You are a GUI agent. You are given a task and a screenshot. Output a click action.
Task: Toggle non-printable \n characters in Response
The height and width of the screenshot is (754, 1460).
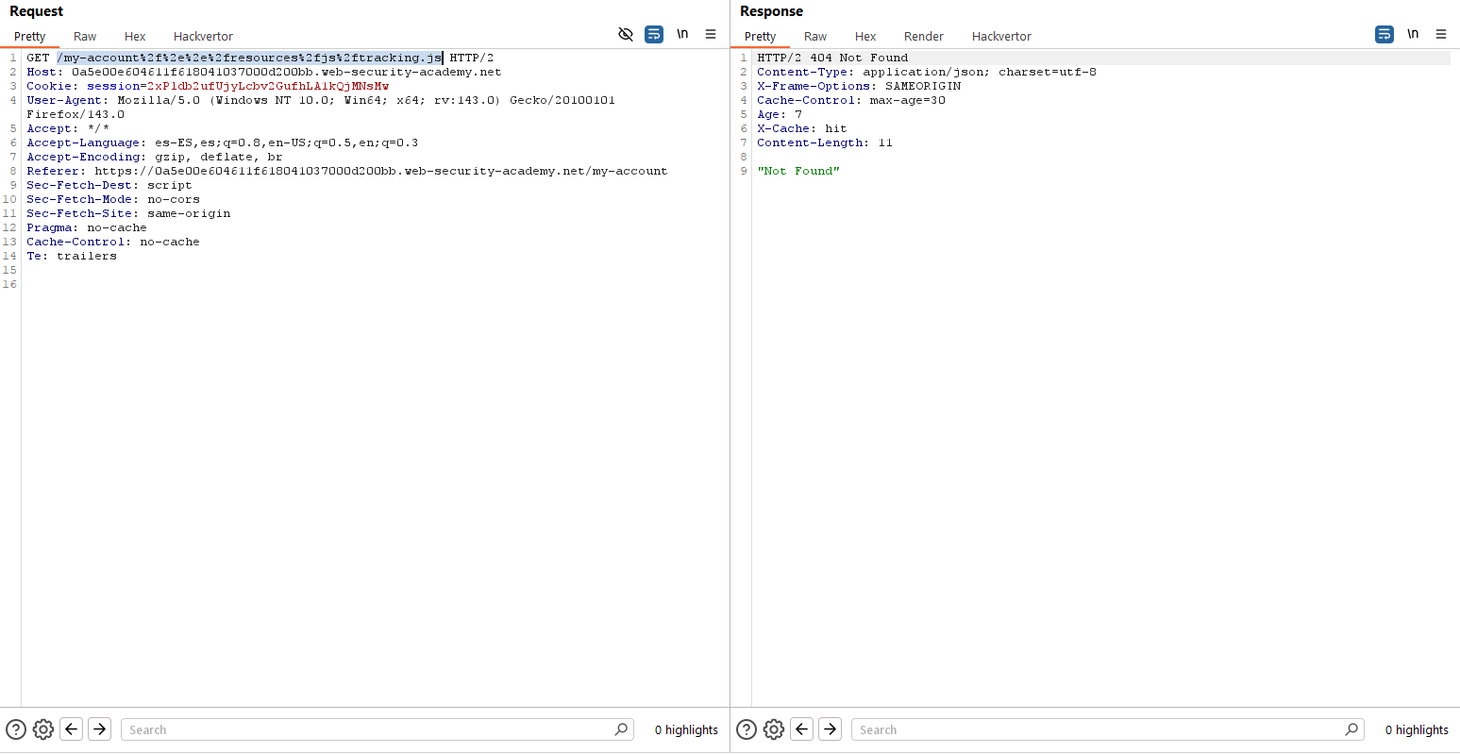coord(1413,35)
